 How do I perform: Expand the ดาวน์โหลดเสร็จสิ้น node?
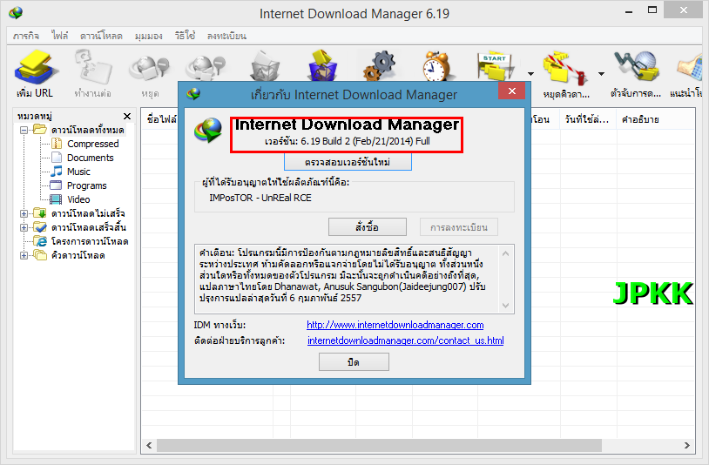coord(24,228)
